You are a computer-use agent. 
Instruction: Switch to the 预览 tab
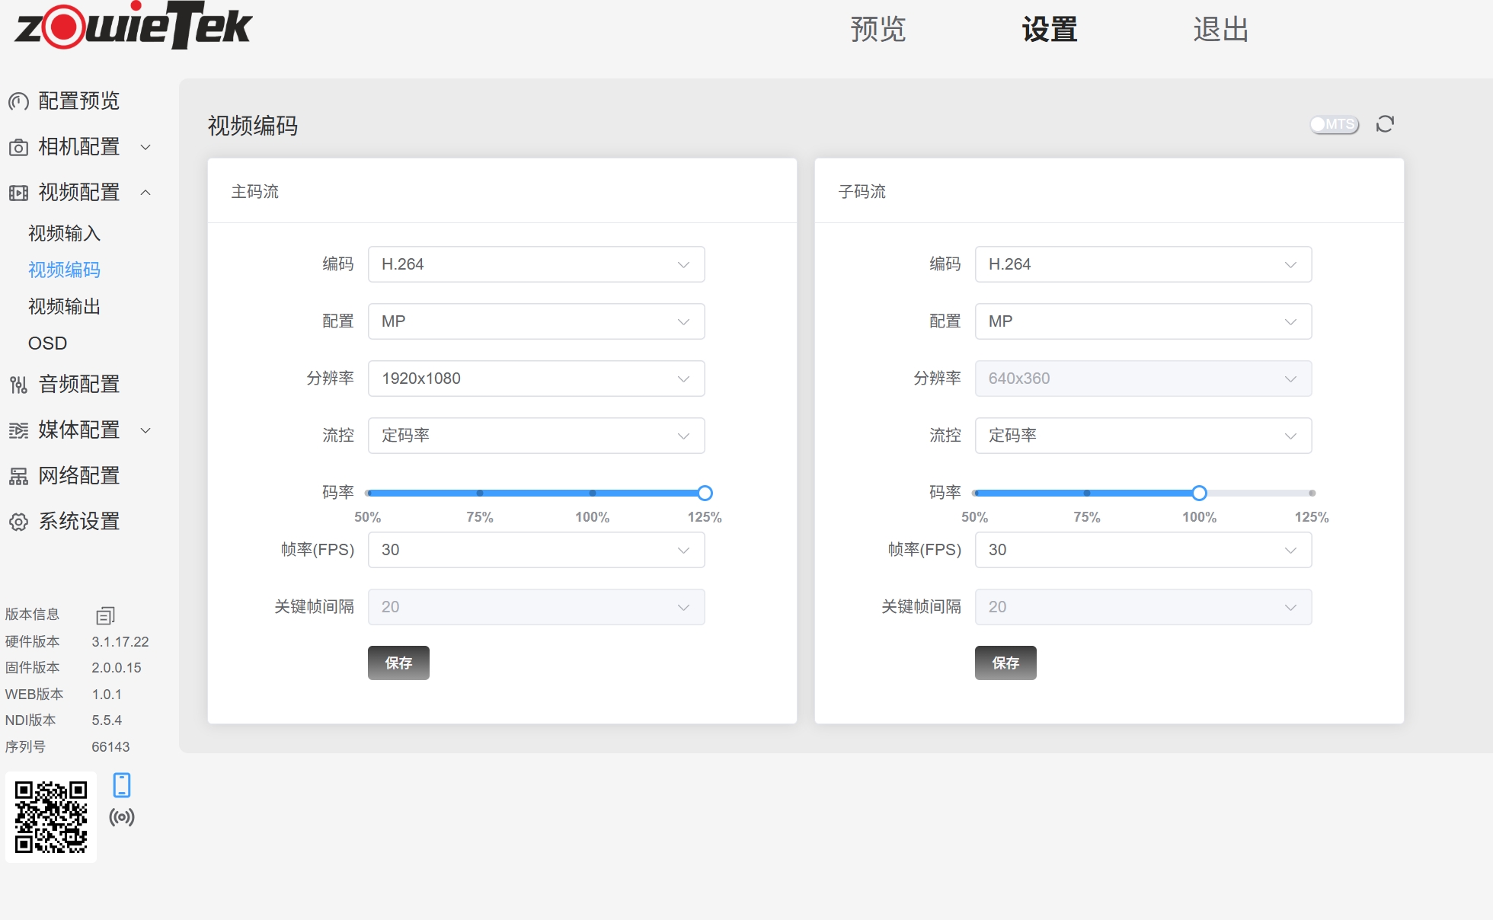pyautogui.click(x=878, y=30)
